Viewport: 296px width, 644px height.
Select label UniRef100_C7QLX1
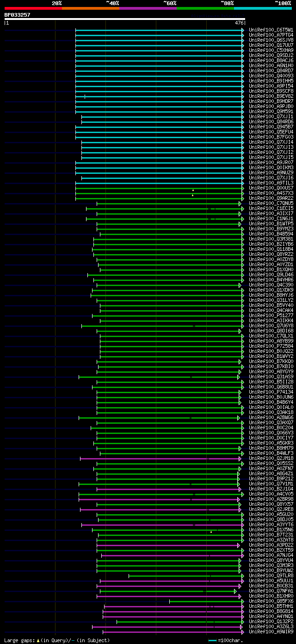click(x=271, y=336)
